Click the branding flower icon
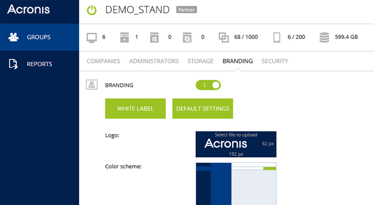The width and height of the screenshot is (374, 205). coord(92,85)
